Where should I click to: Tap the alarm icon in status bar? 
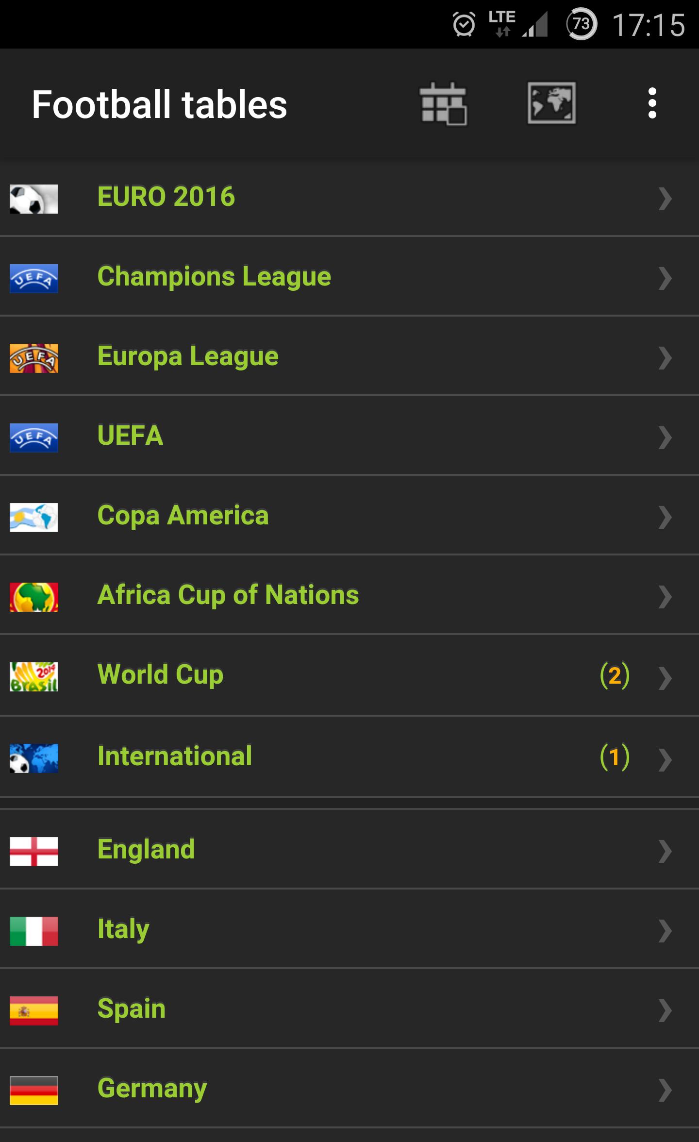[464, 24]
